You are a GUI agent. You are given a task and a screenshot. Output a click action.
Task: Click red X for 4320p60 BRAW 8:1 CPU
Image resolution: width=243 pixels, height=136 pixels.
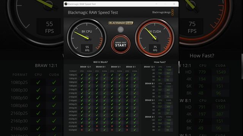coord(97,130)
